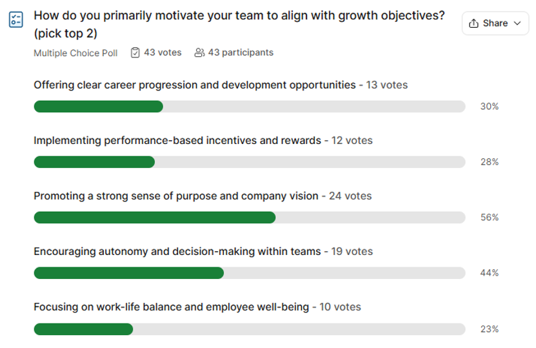This screenshot has width=536, height=348.
Task: Select the work-life balance option text
Action: (171, 307)
